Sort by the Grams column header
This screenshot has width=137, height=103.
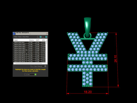[32, 40]
